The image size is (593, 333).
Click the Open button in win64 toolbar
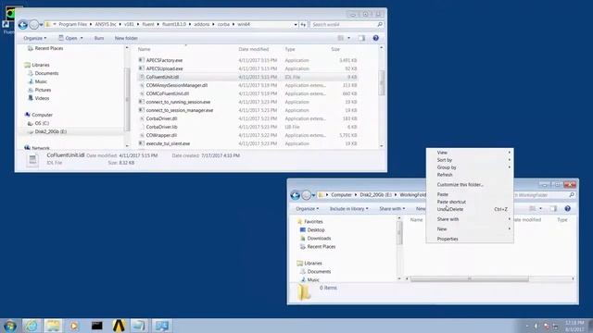[68, 38]
